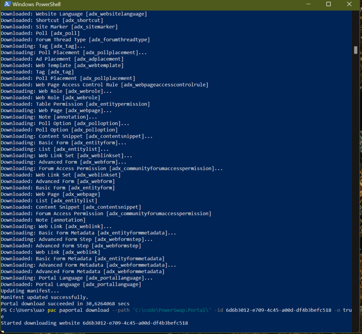Viewport: 362px width, 334px height.
Task: Select the 'Downloaded: Advanced Form [adx_webform]' line
Action: point(58,182)
